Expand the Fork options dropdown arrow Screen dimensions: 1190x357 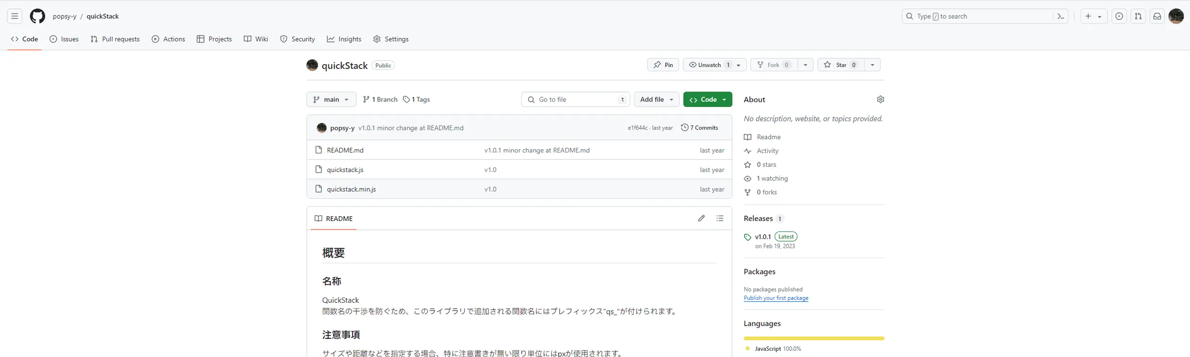(x=805, y=65)
